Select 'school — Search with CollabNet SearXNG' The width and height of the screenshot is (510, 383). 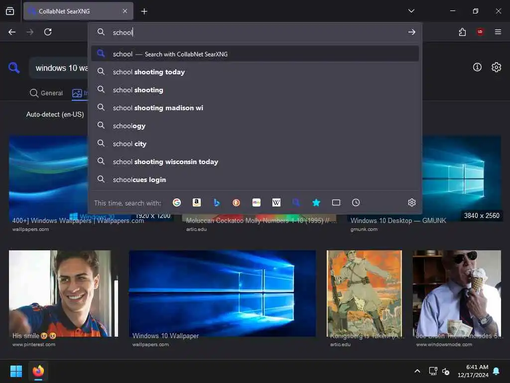(255, 54)
